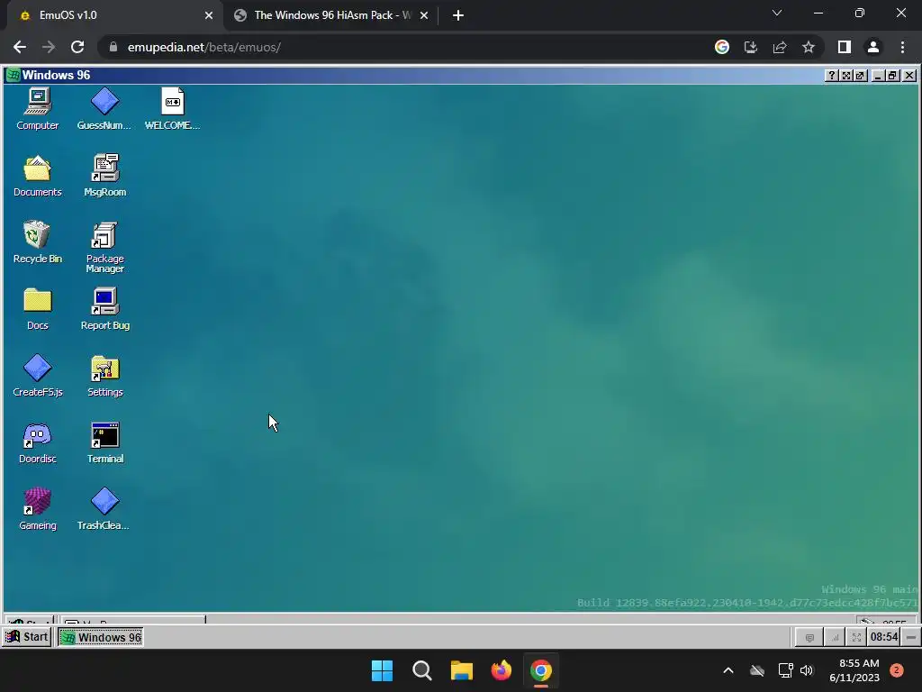This screenshot has height=692, width=922.
Task: Open the EmuOS Start menu
Action: pyautogui.click(x=27, y=637)
